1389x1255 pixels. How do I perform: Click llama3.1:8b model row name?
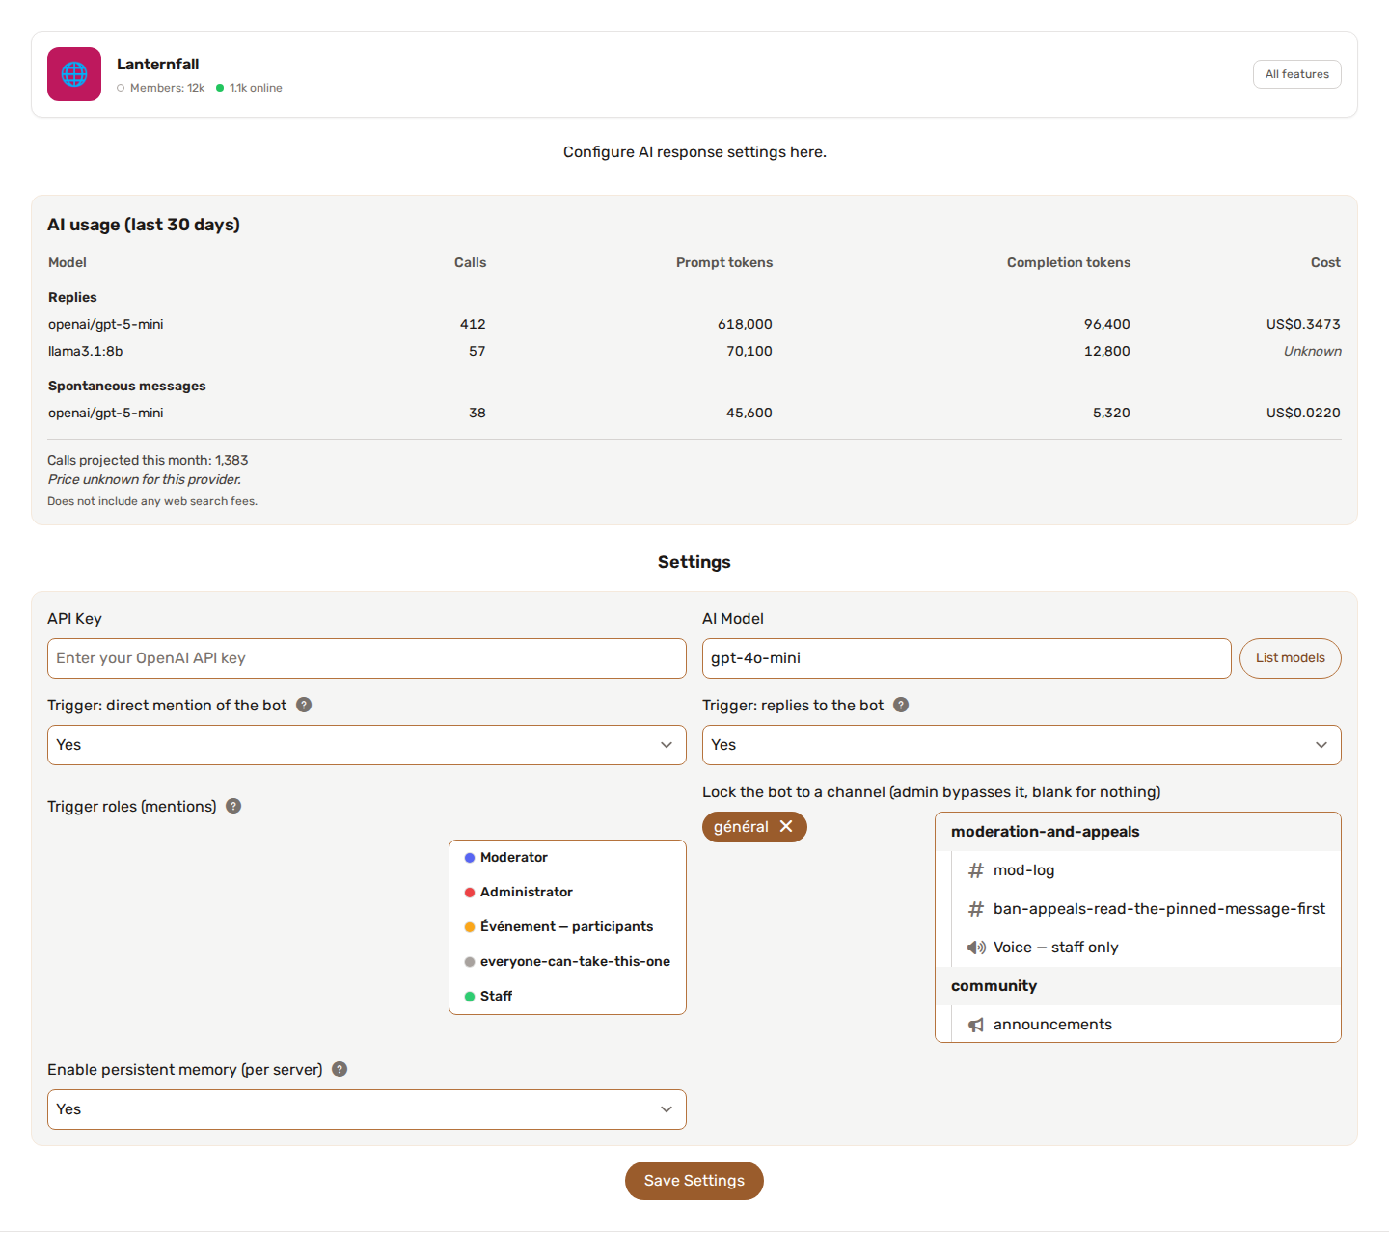[86, 351]
